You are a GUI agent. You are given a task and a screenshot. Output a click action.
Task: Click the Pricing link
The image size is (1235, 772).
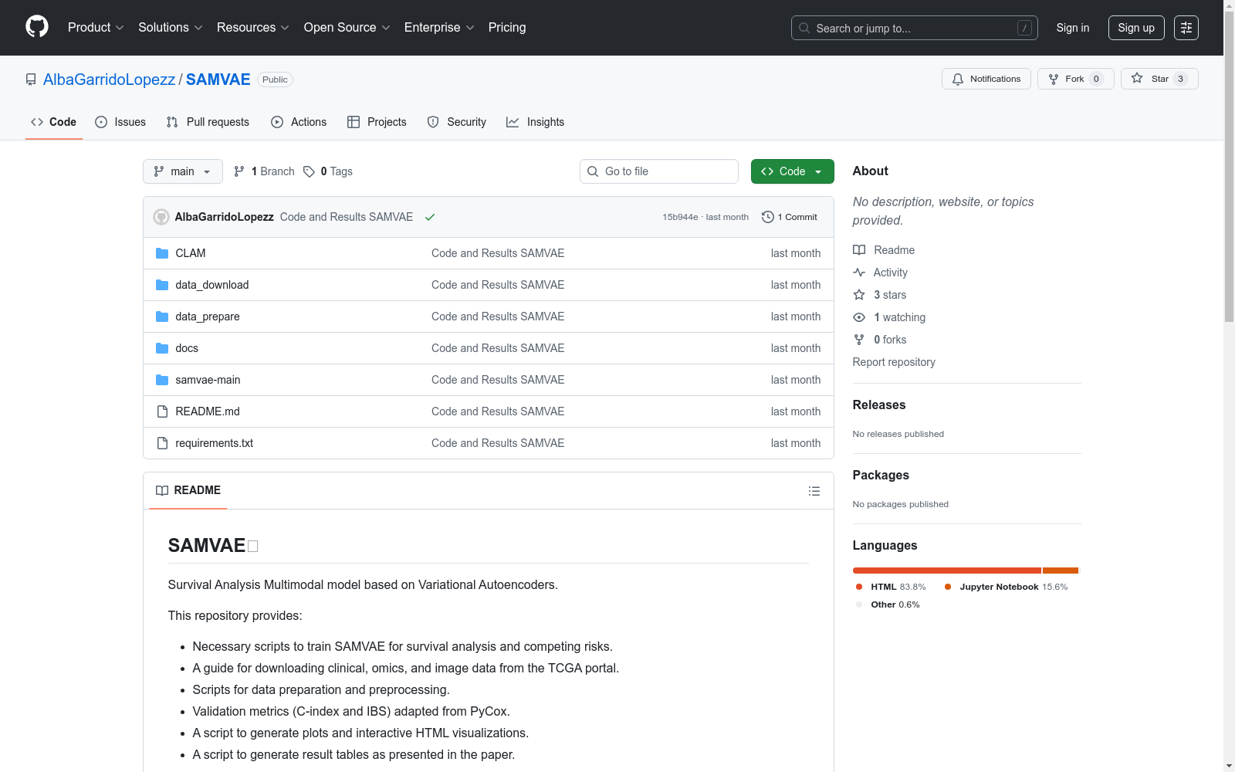[507, 28]
